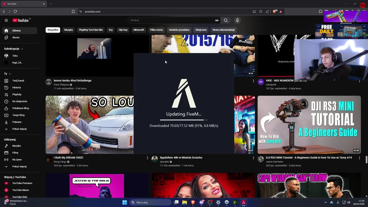
Task: Select the Gry filter chip
Action: [x=111, y=30]
